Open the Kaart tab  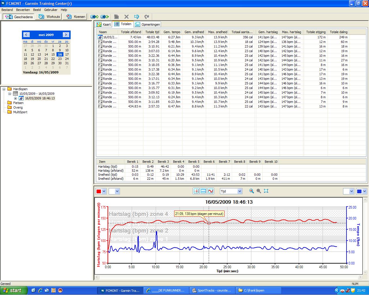[104, 24]
